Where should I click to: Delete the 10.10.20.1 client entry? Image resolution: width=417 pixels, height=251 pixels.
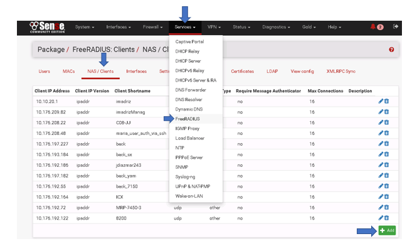(386, 100)
